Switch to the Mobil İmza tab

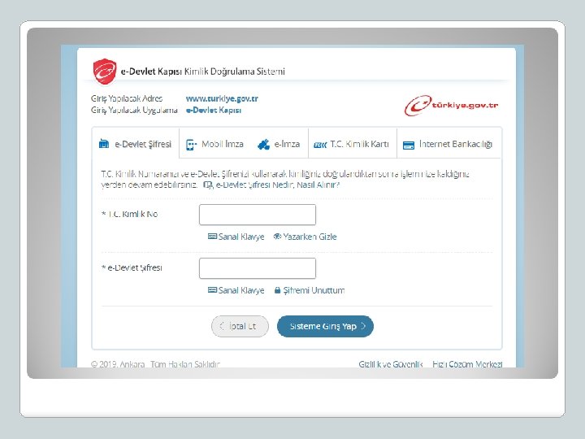pos(214,144)
